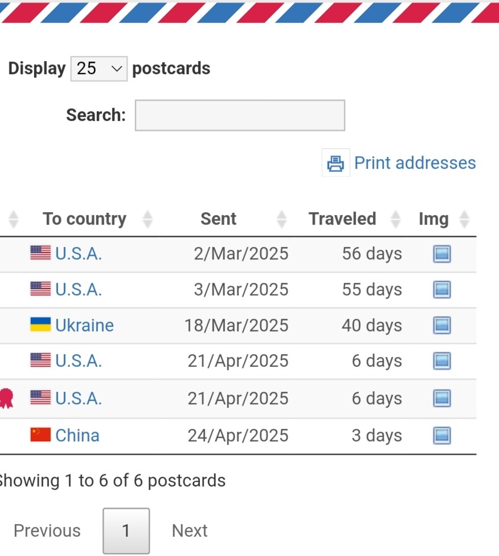Sort table by Traveled column arrows
The width and height of the screenshot is (499, 556).
[395, 219]
